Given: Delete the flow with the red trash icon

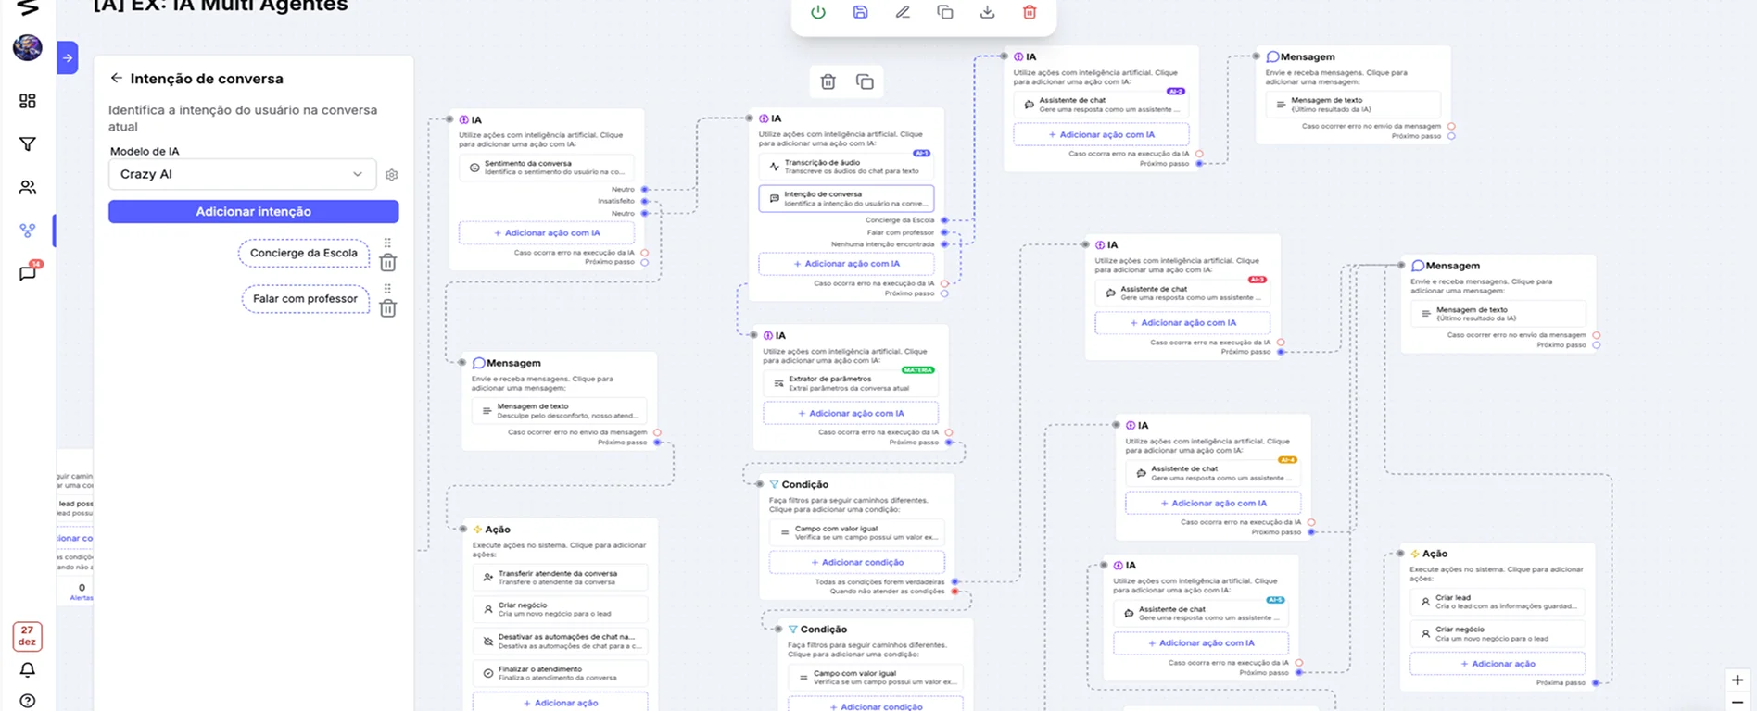Looking at the screenshot, I should tap(1030, 12).
